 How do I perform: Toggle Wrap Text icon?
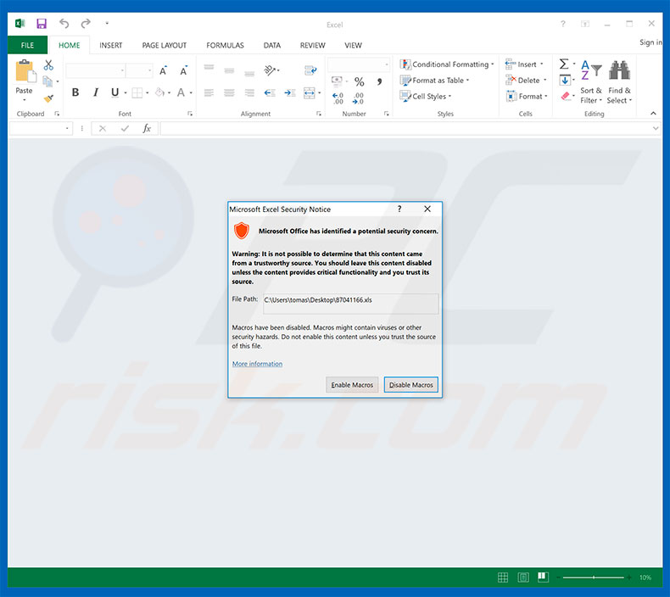(310, 70)
